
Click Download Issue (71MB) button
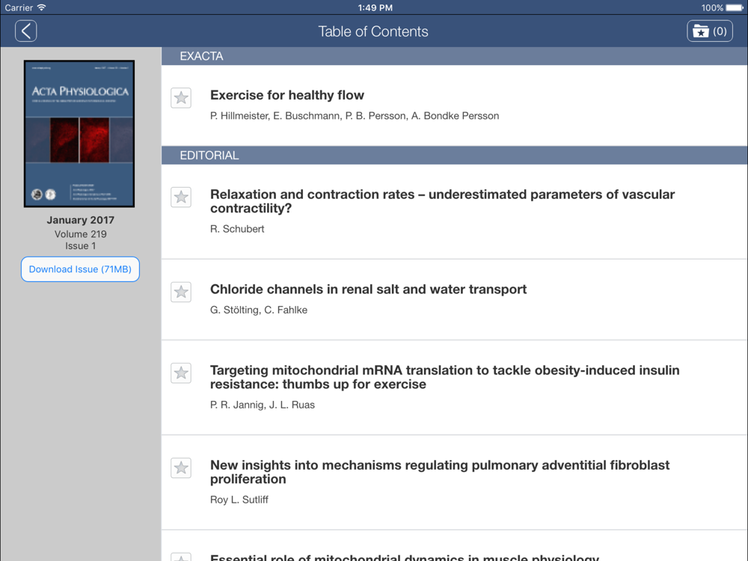point(80,269)
